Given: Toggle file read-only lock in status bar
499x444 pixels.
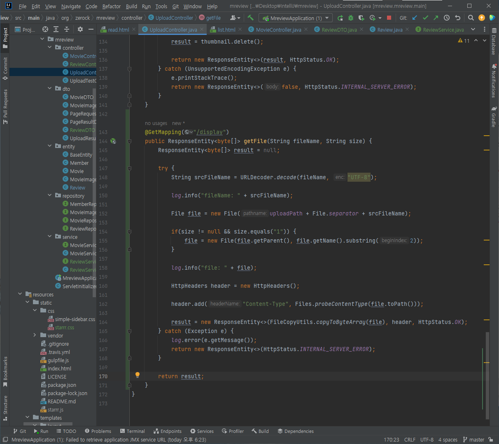Looking at the screenshot, I should (490, 439).
